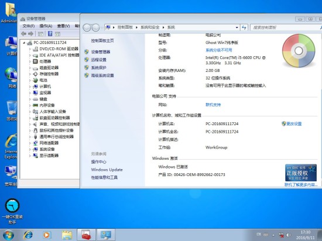Open the Start menu orb
The height and width of the screenshot is (241, 322).
pos(8,235)
